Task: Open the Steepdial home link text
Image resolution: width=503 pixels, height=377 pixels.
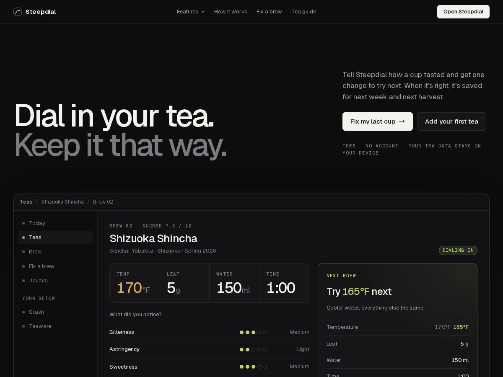Action: point(41,12)
